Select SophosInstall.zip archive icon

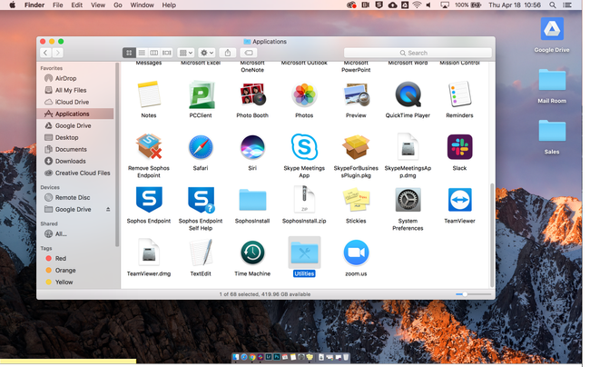coord(304,200)
